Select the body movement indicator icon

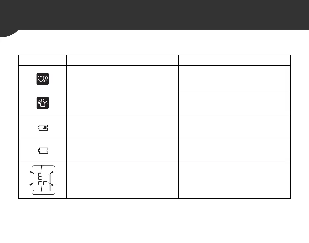pos(43,103)
